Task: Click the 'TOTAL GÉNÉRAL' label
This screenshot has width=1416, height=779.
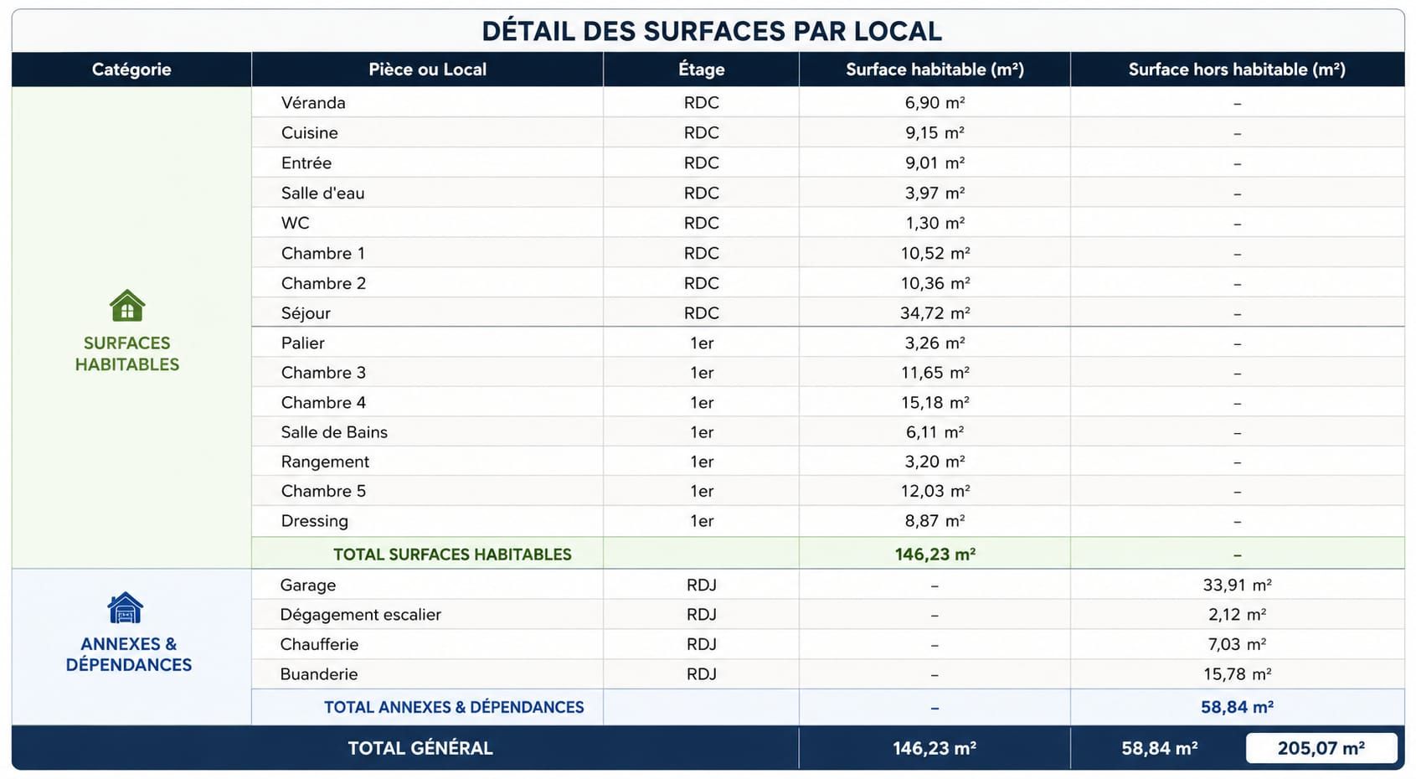Action: [x=420, y=749]
